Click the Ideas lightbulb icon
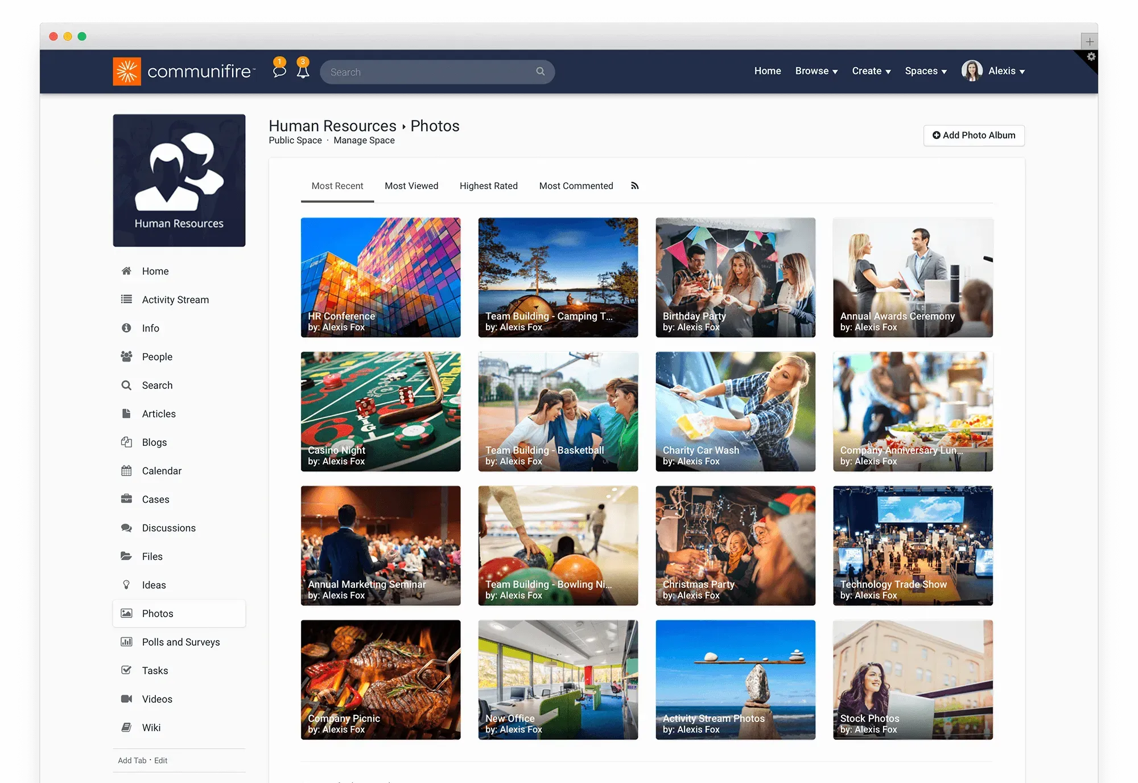The height and width of the screenshot is (783, 1138). click(x=126, y=585)
